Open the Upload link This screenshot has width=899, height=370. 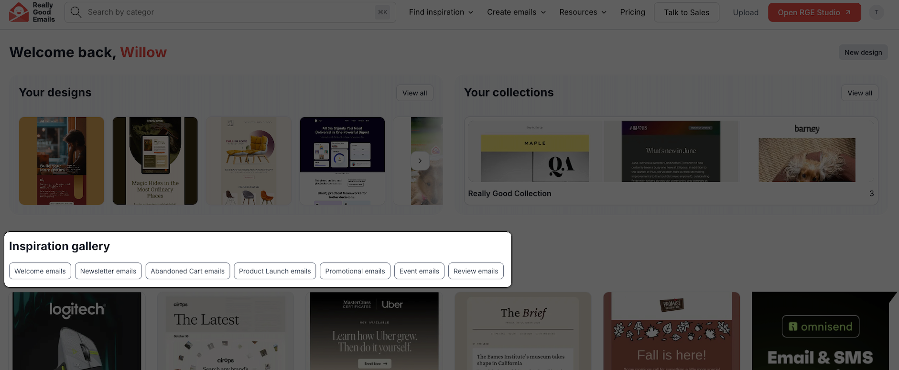click(746, 12)
